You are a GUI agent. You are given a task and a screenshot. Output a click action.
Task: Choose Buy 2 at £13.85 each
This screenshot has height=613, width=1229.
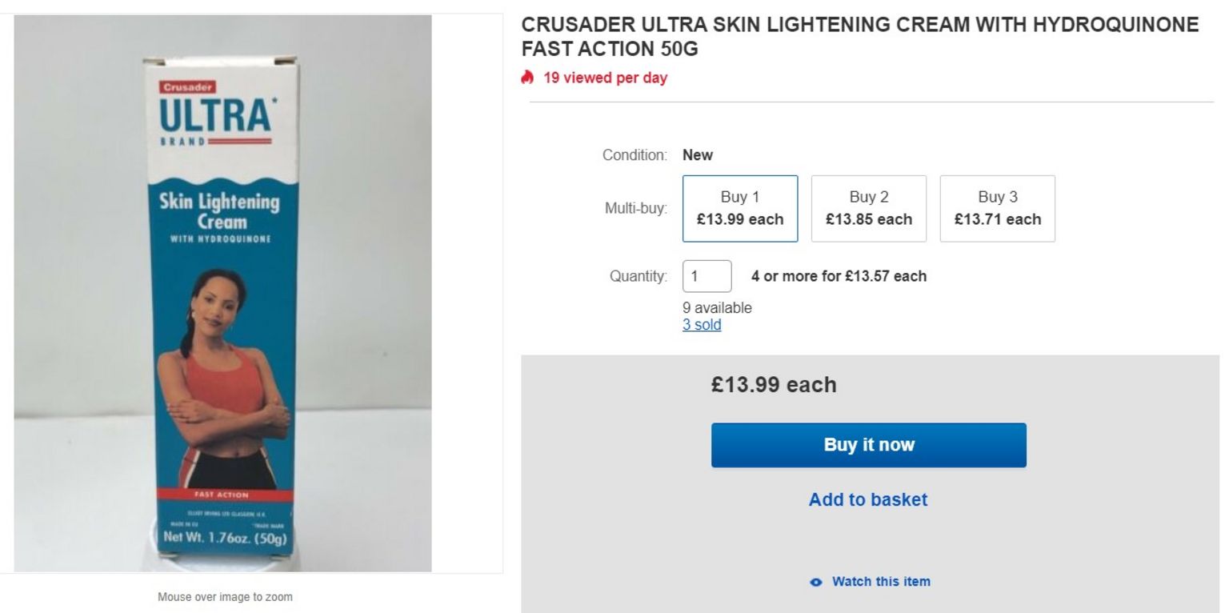869,208
